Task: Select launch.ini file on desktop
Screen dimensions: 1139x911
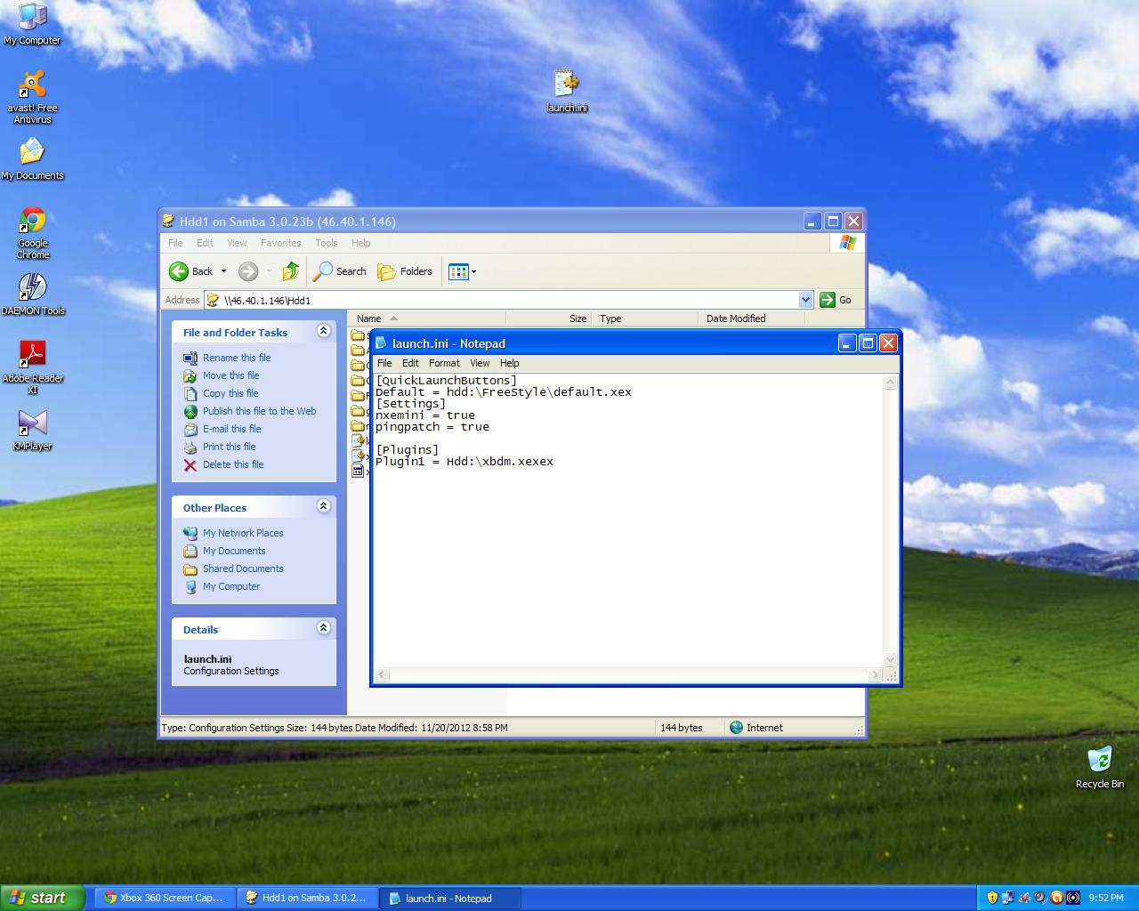Action: 567,92
